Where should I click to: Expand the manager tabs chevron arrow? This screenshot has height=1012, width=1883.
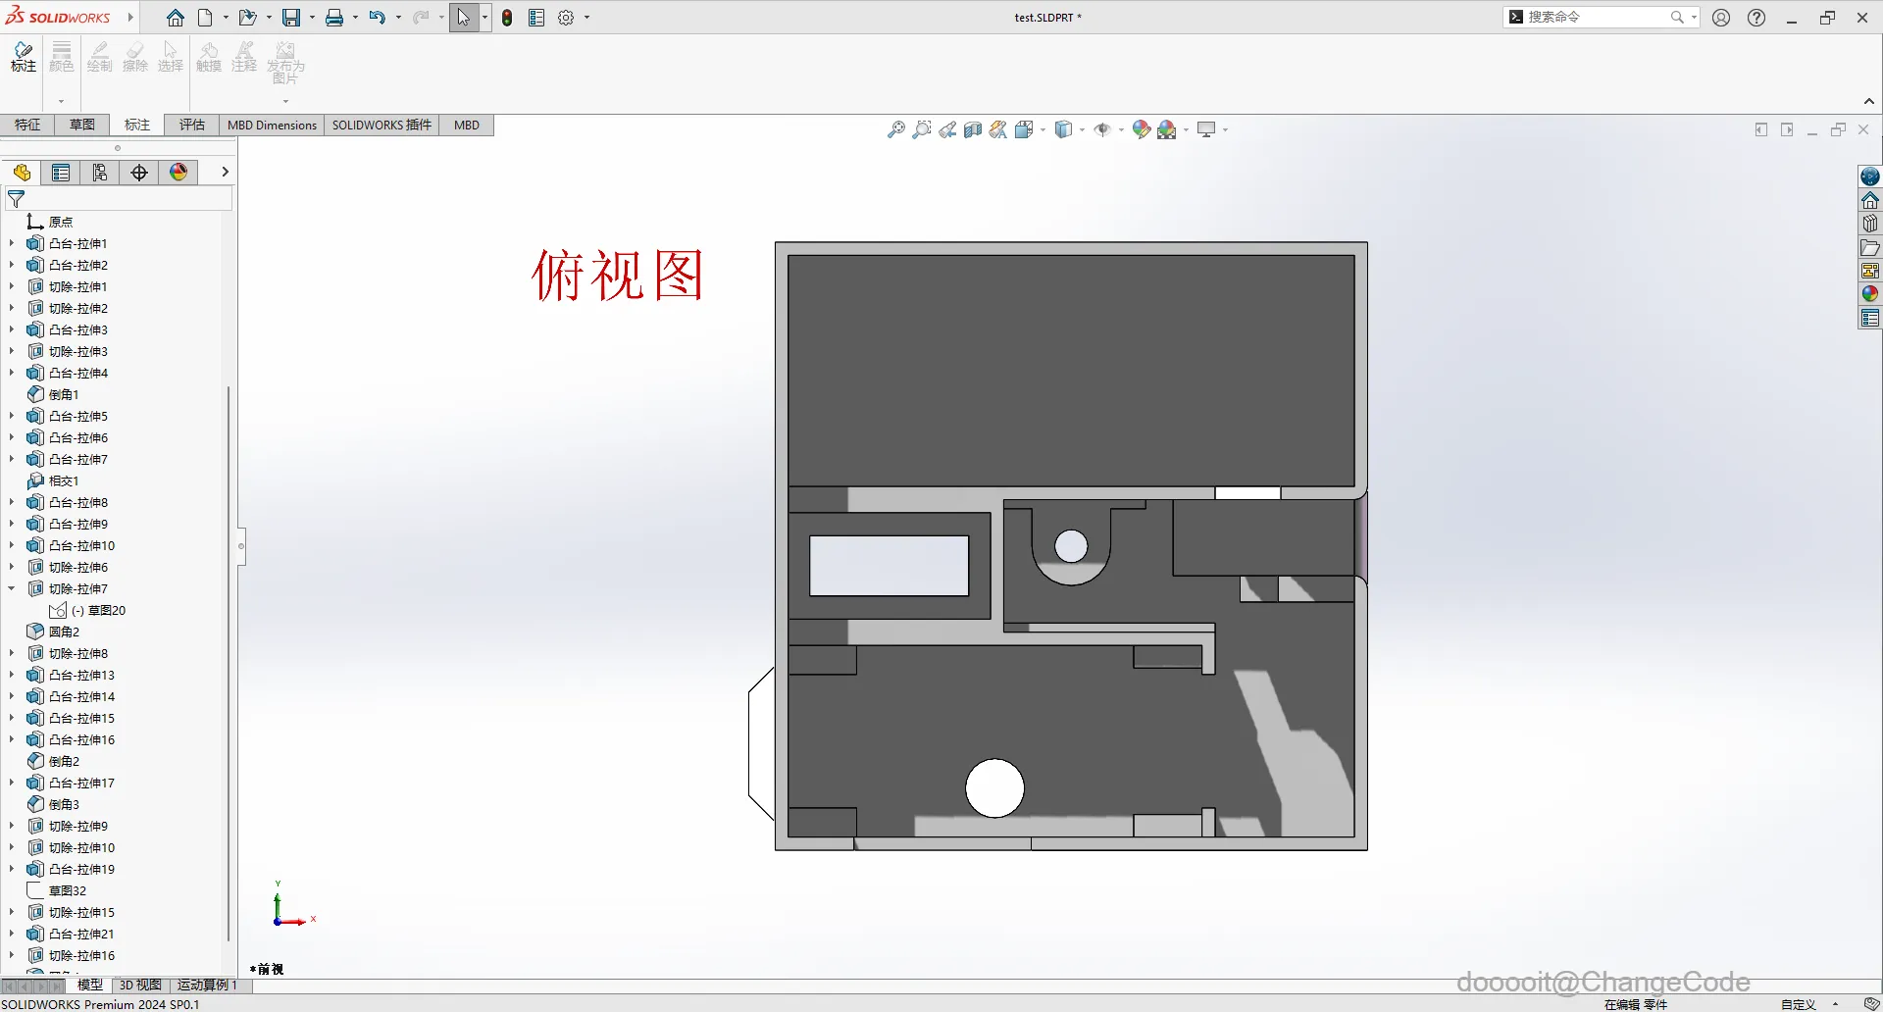pyautogui.click(x=225, y=172)
